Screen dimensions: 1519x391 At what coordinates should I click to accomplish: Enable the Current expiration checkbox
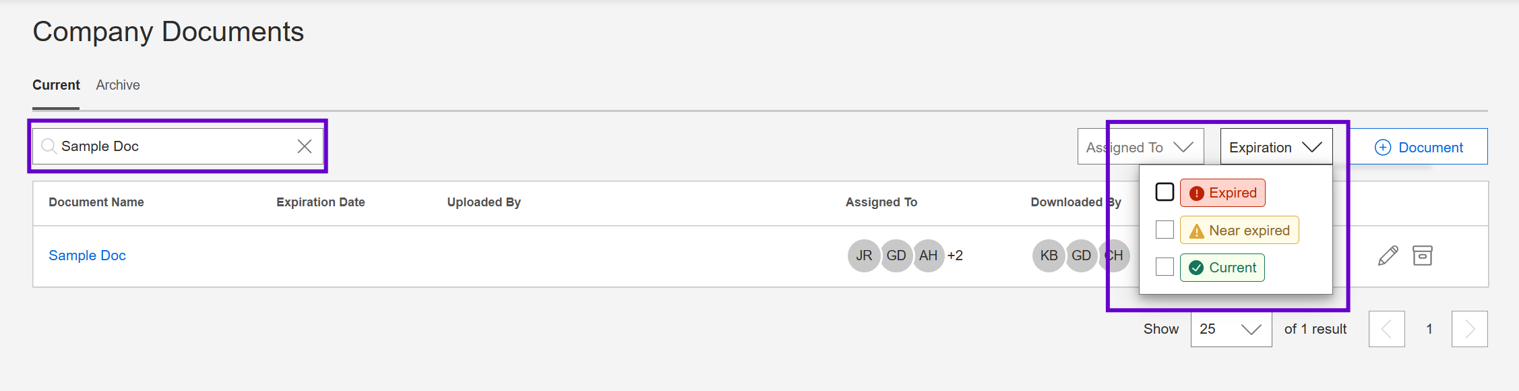coord(1165,267)
